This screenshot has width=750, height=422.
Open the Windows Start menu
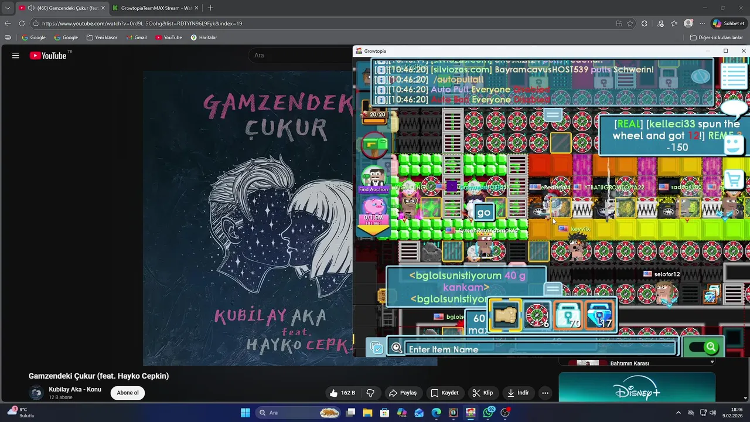(246, 413)
